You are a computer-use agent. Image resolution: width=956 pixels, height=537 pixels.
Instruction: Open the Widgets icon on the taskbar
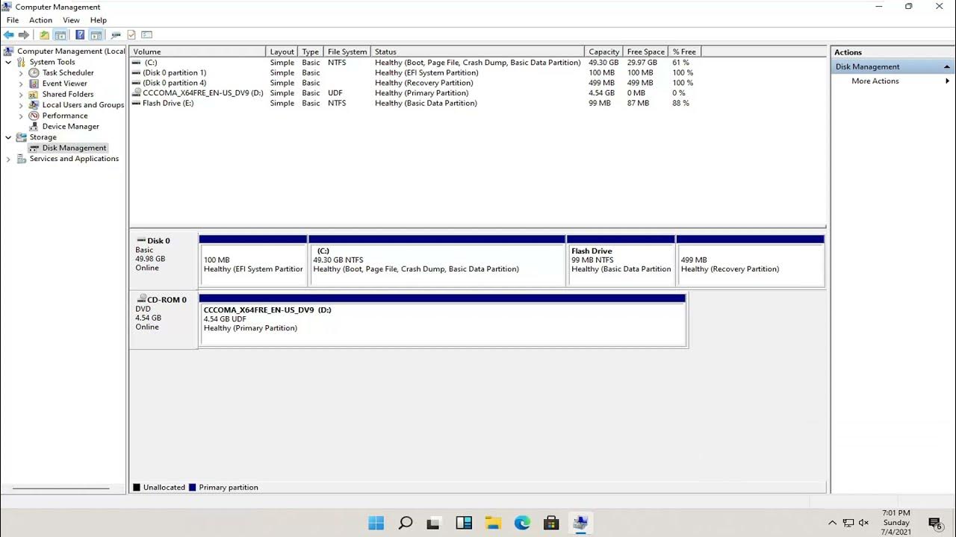pyautogui.click(x=464, y=523)
